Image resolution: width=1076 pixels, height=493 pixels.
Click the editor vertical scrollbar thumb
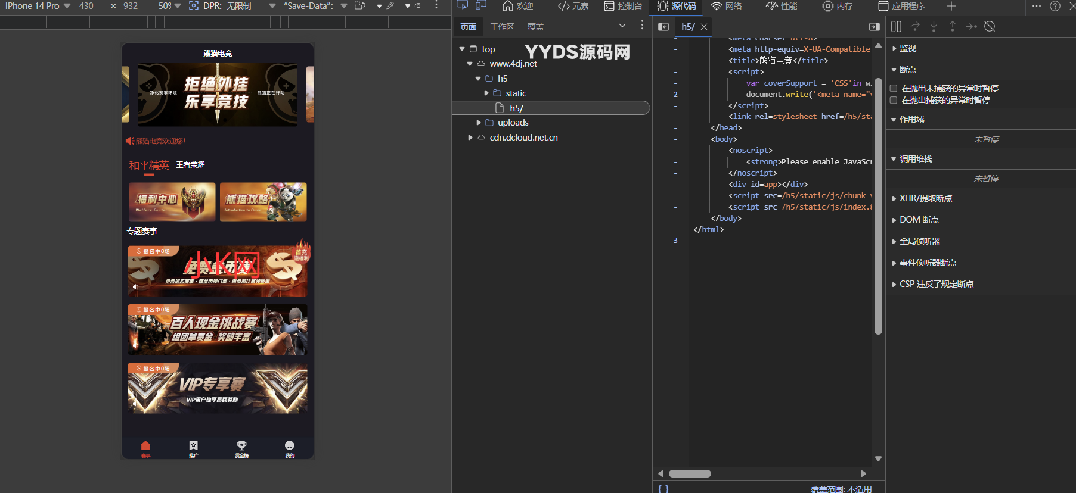click(878, 206)
